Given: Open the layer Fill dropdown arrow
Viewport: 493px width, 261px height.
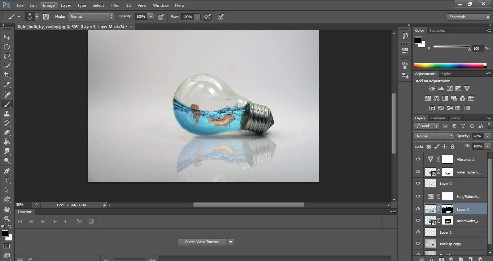Looking at the screenshot, I should [488, 146].
